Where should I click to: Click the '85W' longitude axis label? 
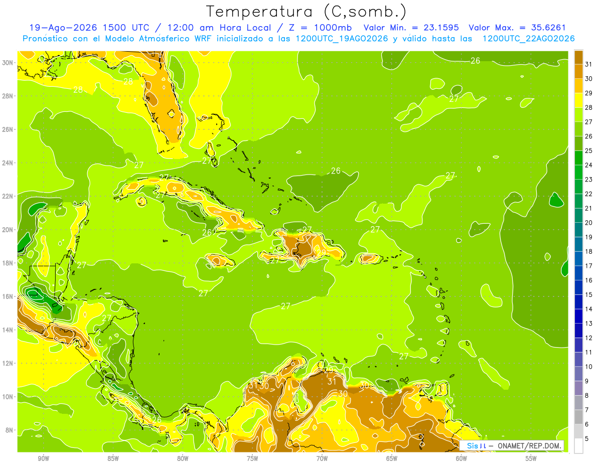coord(113,458)
